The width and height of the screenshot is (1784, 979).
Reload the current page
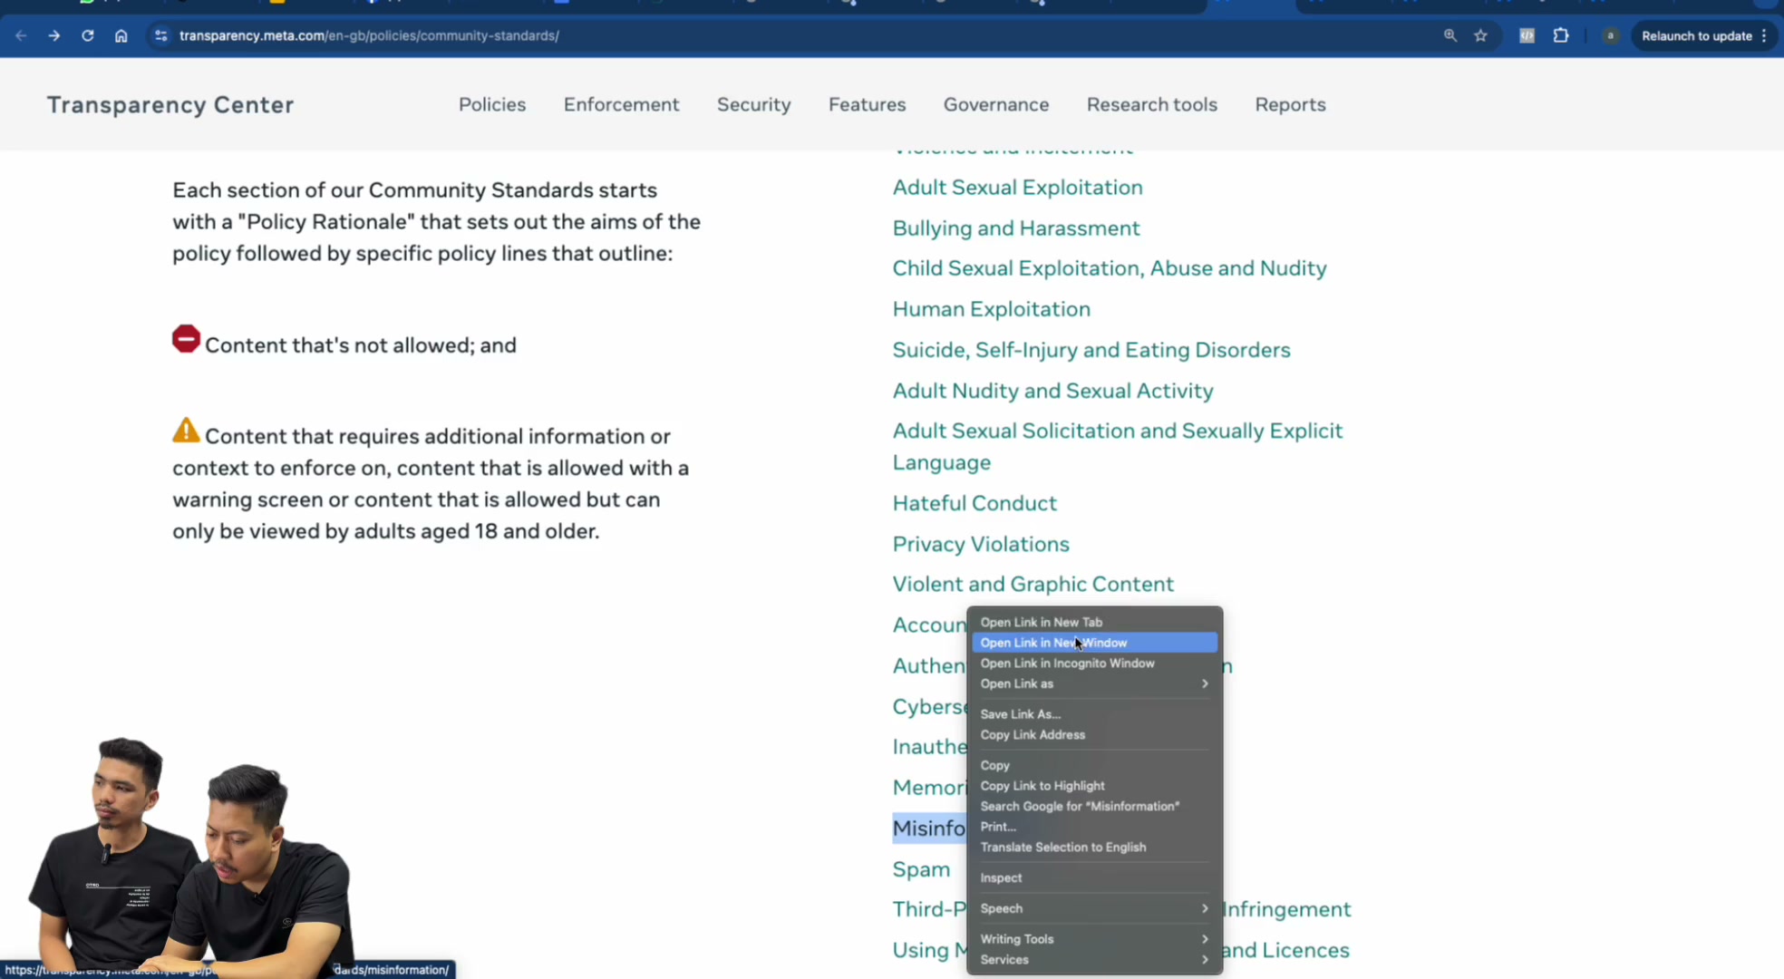tap(88, 35)
